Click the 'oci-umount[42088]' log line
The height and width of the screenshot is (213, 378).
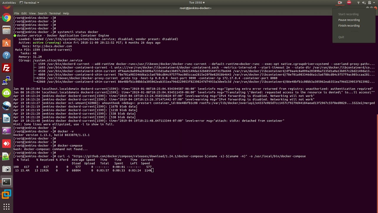pyautogui.click(x=194, y=103)
